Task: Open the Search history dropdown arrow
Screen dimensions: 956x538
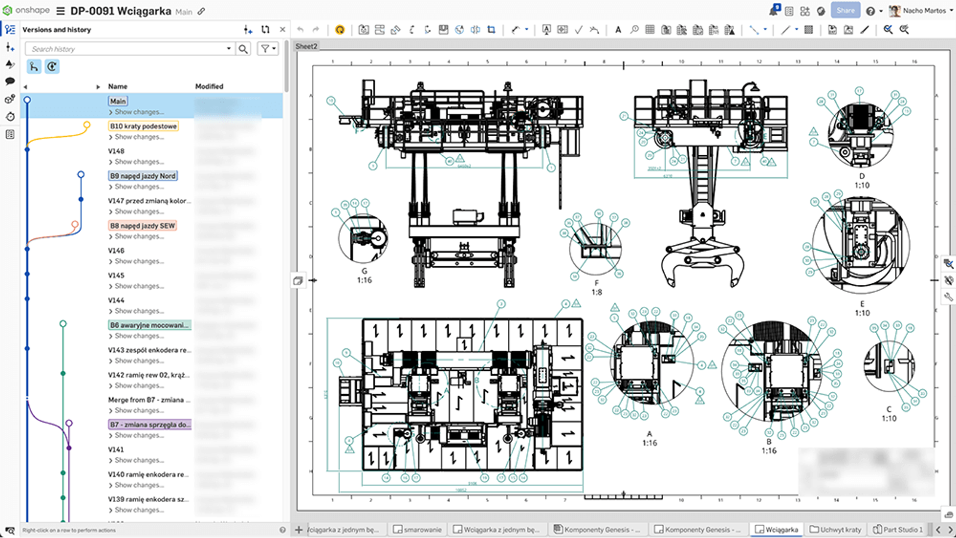Action: tap(229, 48)
